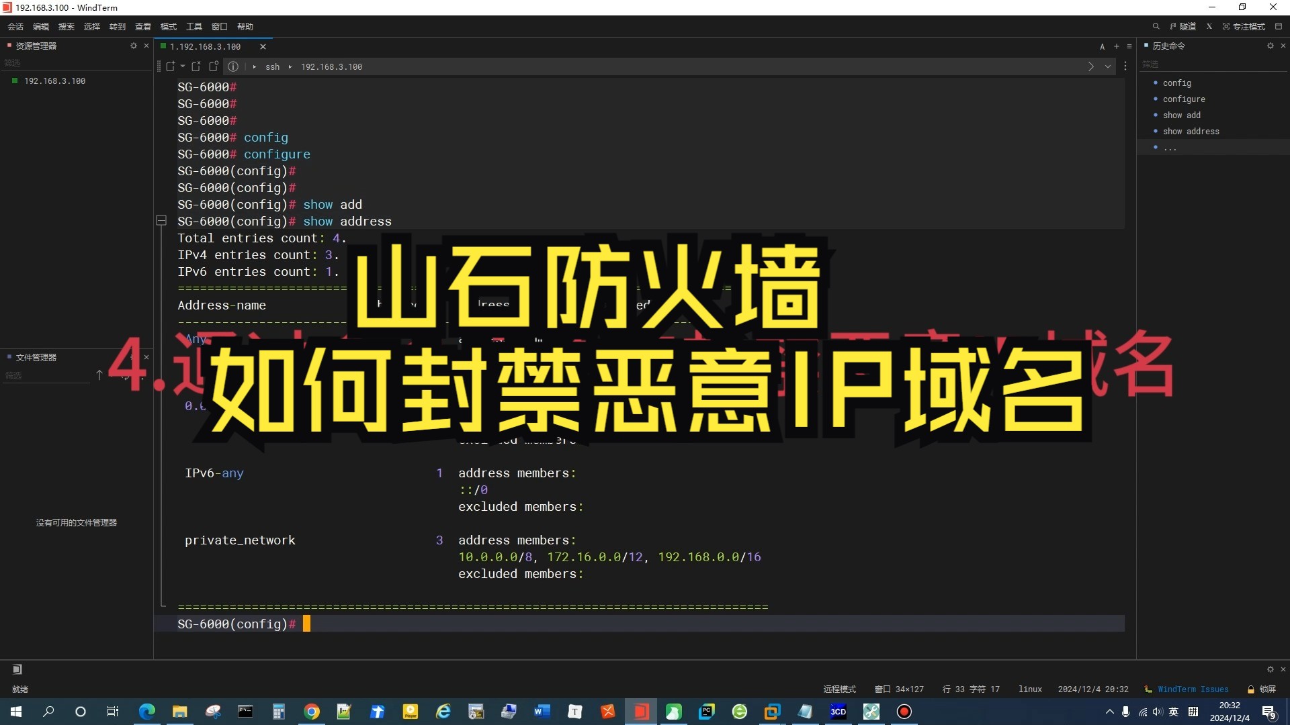The image size is (1290, 725).
Task: Select 'configure' in command history
Action: tap(1184, 99)
